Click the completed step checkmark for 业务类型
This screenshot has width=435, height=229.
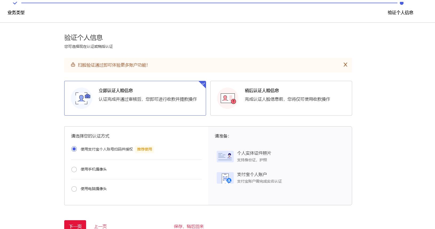click(x=15, y=3)
